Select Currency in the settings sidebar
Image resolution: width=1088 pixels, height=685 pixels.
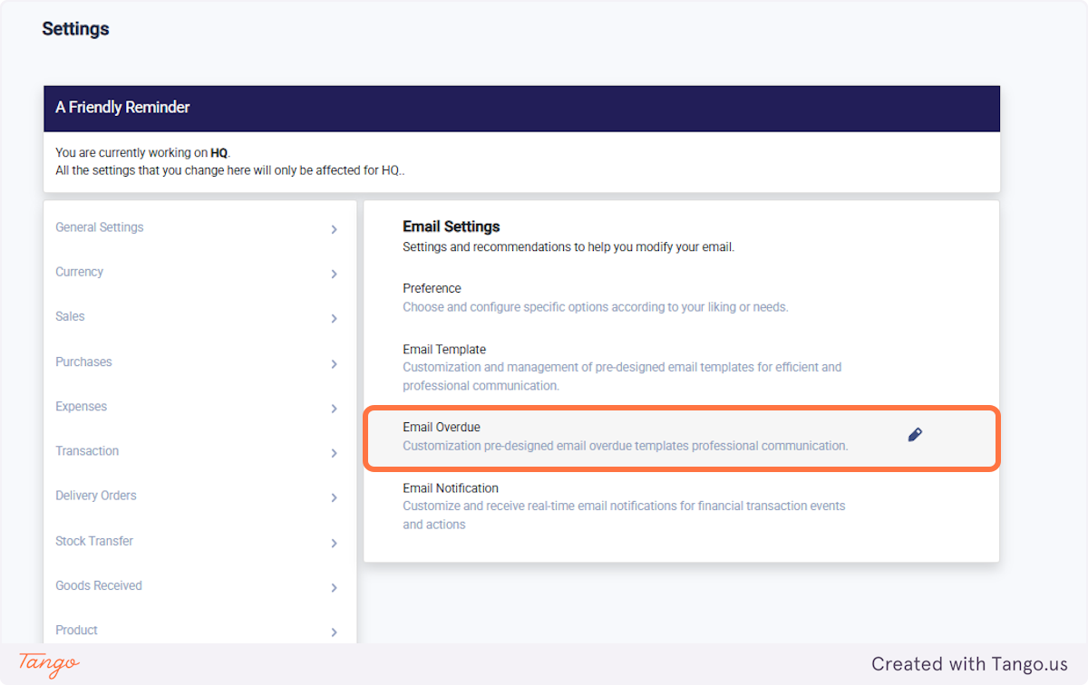pyautogui.click(x=79, y=272)
